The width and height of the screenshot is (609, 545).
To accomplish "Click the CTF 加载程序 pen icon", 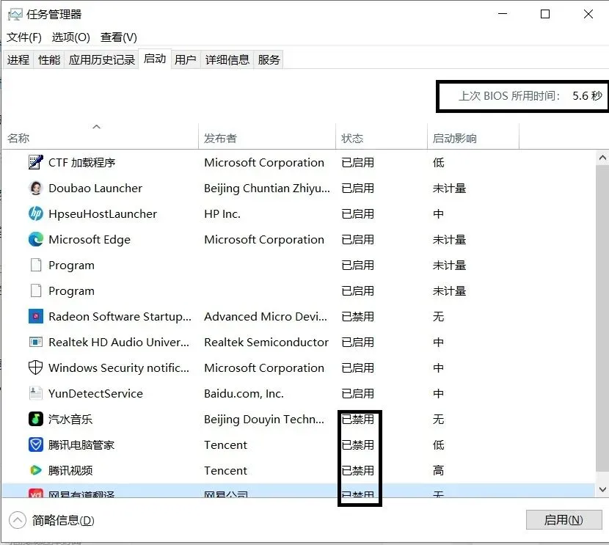I will click(x=36, y=162).
